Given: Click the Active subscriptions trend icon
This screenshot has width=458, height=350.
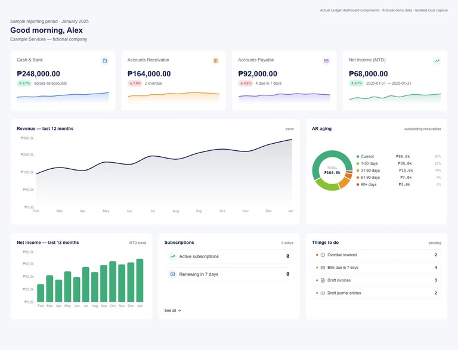Looking at the screenshot, I should click(x=173, y=256).
